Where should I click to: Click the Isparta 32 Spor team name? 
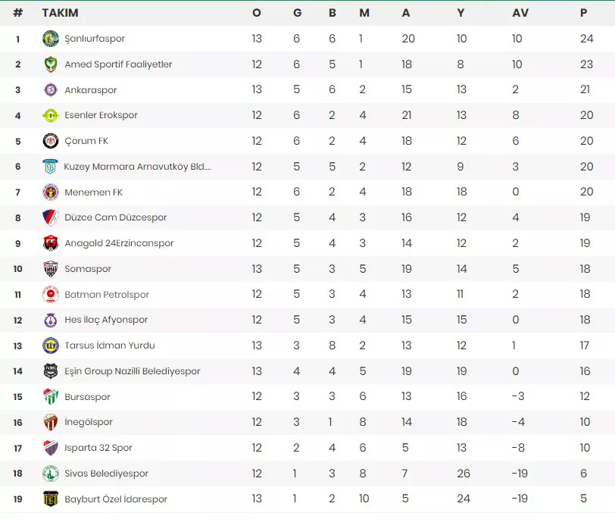[x=98, y=448]
